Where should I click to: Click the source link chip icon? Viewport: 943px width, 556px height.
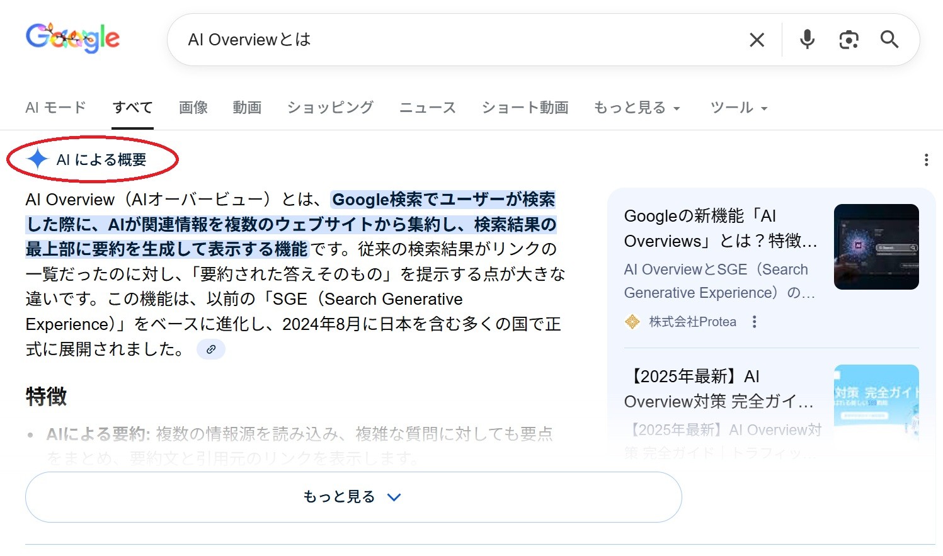click(x=211, y=349)
